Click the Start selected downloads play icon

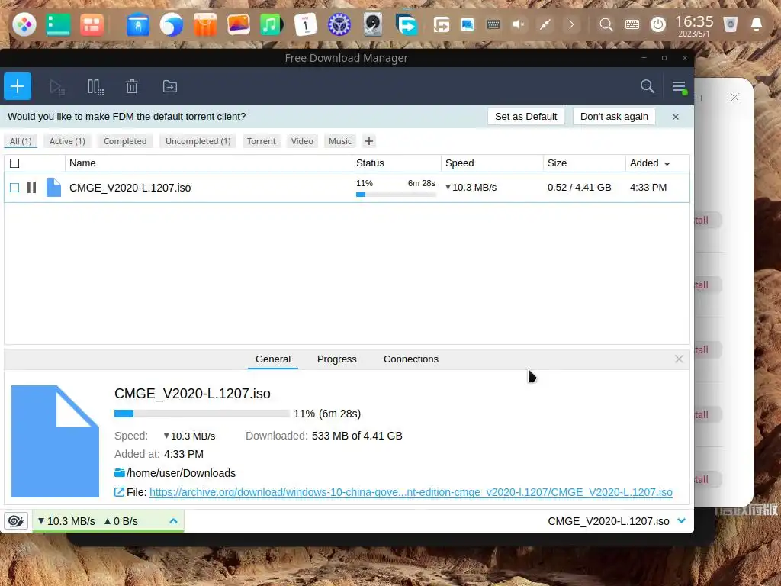point(57,87)
